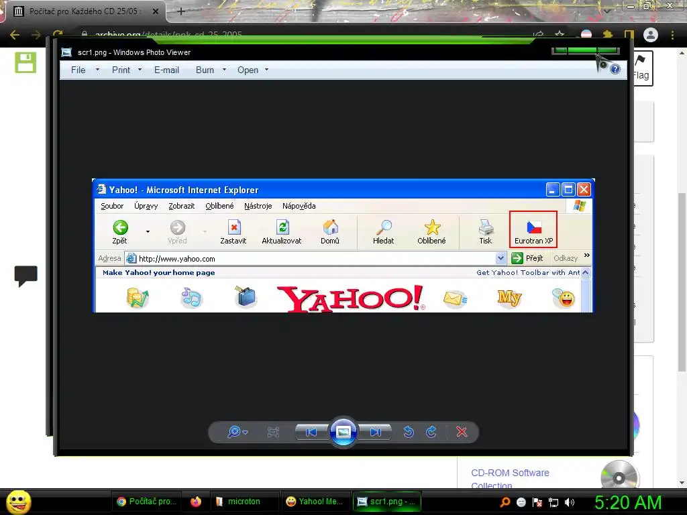Switch to the microton taskbar button
This screenshot has height=515, width=687.
click(x=244, y=502)
